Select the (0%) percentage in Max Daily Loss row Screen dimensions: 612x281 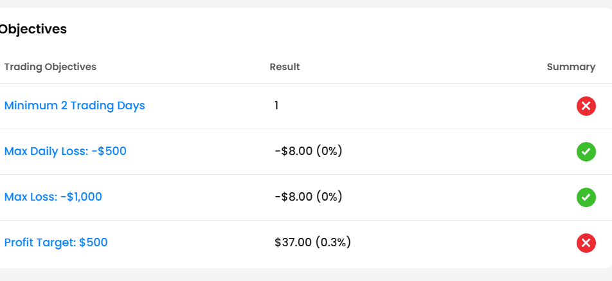329,151
